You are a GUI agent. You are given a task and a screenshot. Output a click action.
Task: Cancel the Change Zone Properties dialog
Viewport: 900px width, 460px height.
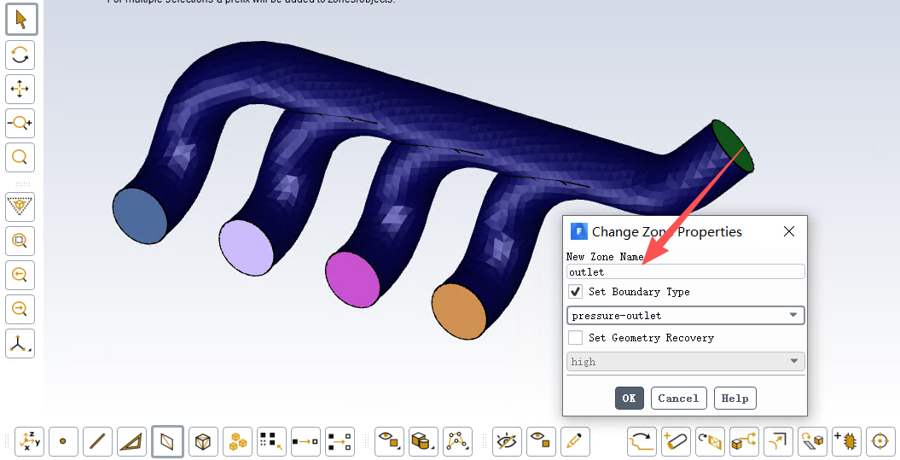678,398
